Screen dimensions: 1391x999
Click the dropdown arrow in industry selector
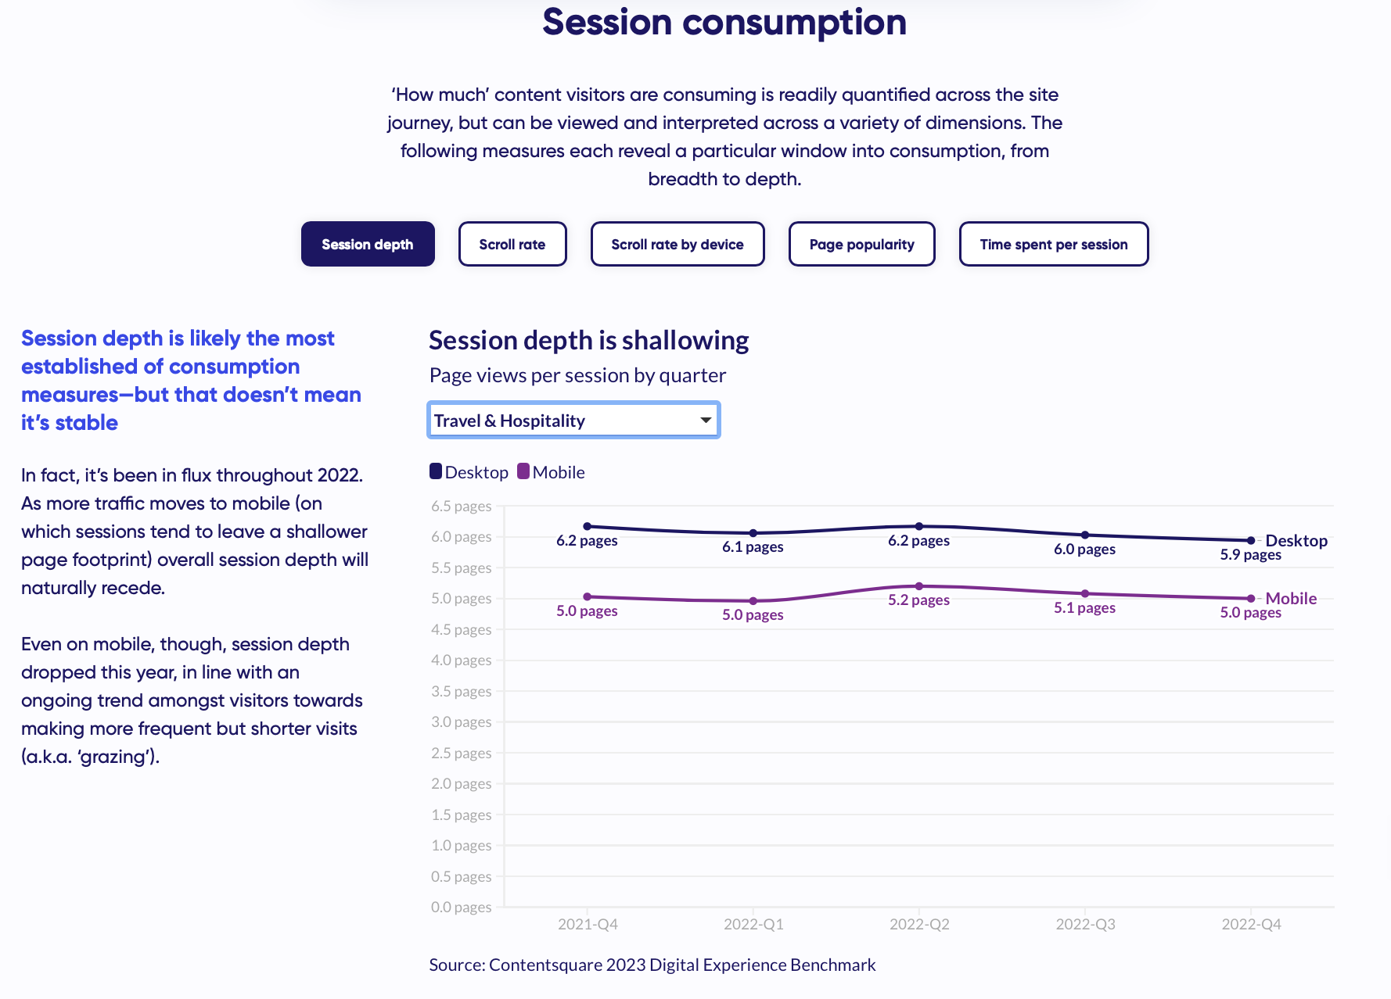[706, 421]
